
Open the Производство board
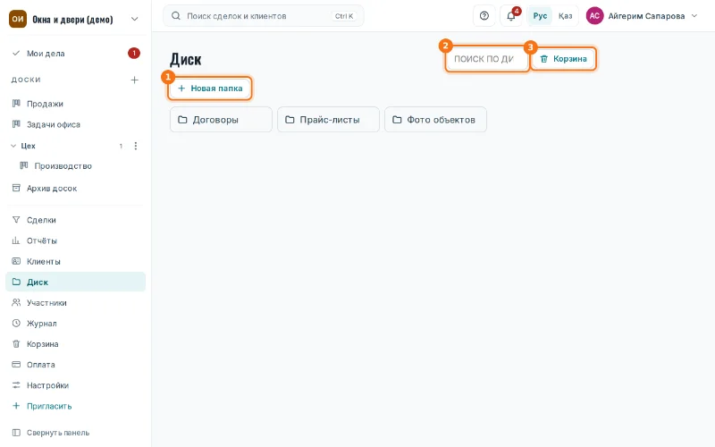click(x=80, y=166)
